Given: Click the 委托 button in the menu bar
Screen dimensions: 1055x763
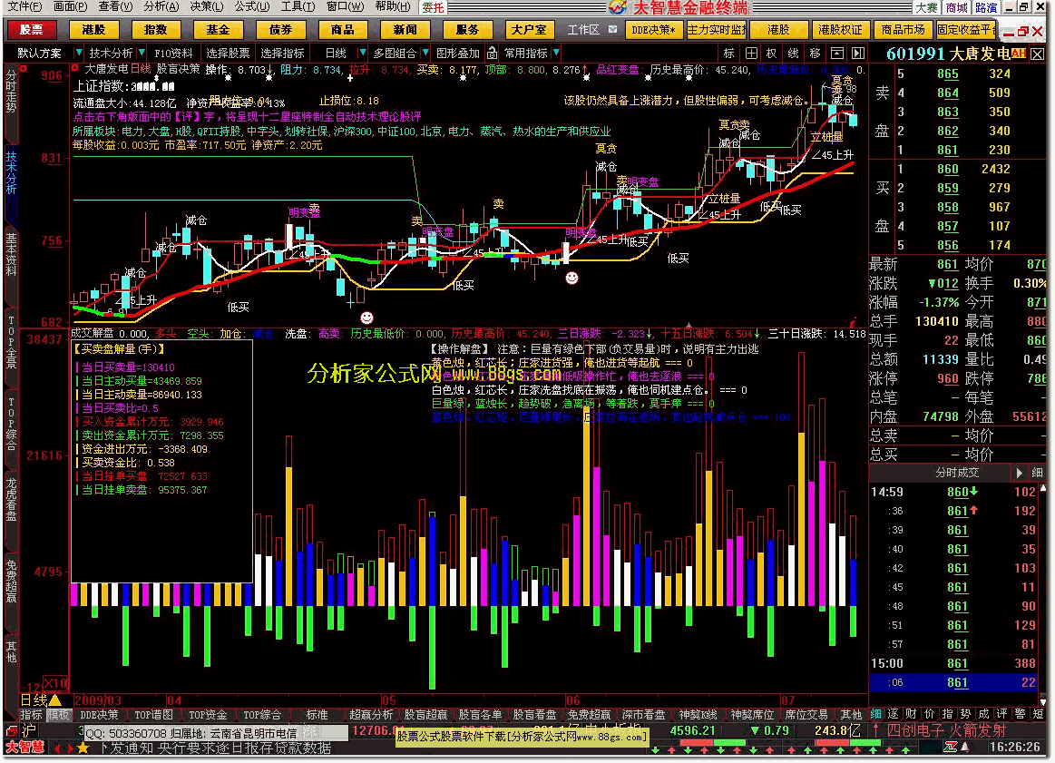Looking at the screenshot, I should tap(434, 8).
